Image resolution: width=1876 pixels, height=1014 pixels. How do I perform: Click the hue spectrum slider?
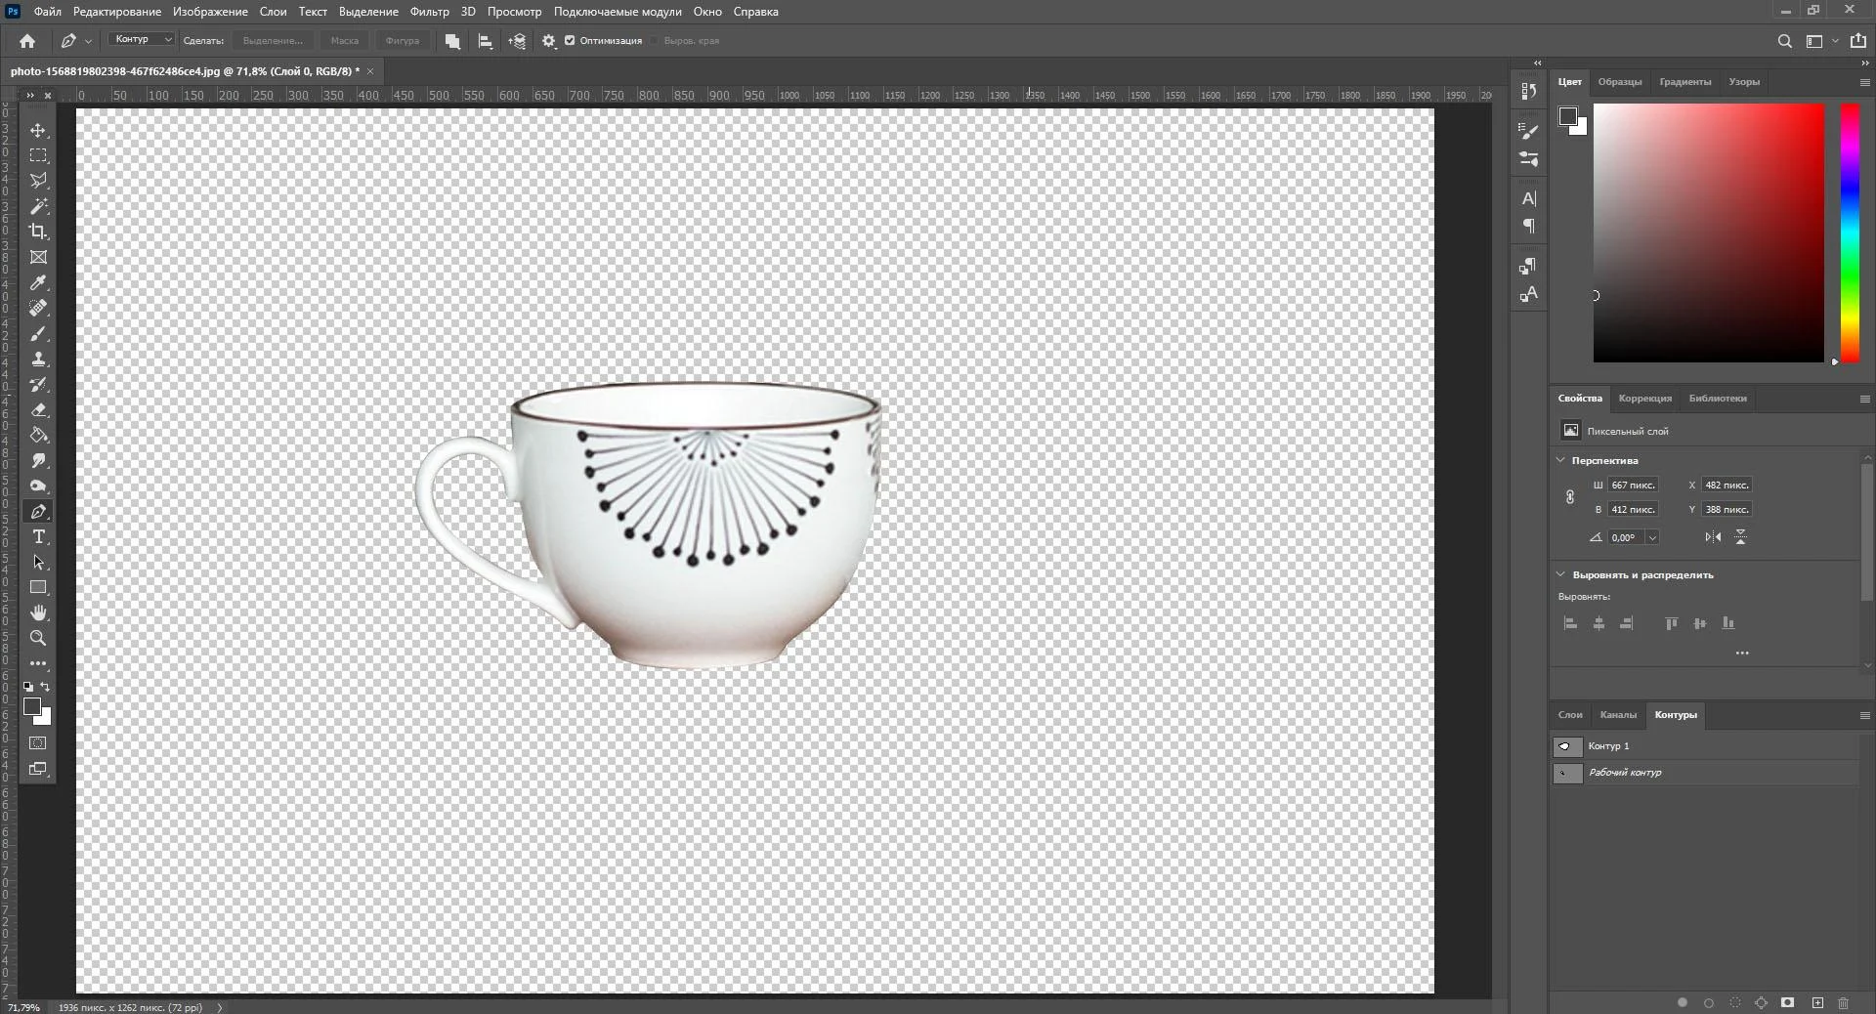[x=1850, y=232]
